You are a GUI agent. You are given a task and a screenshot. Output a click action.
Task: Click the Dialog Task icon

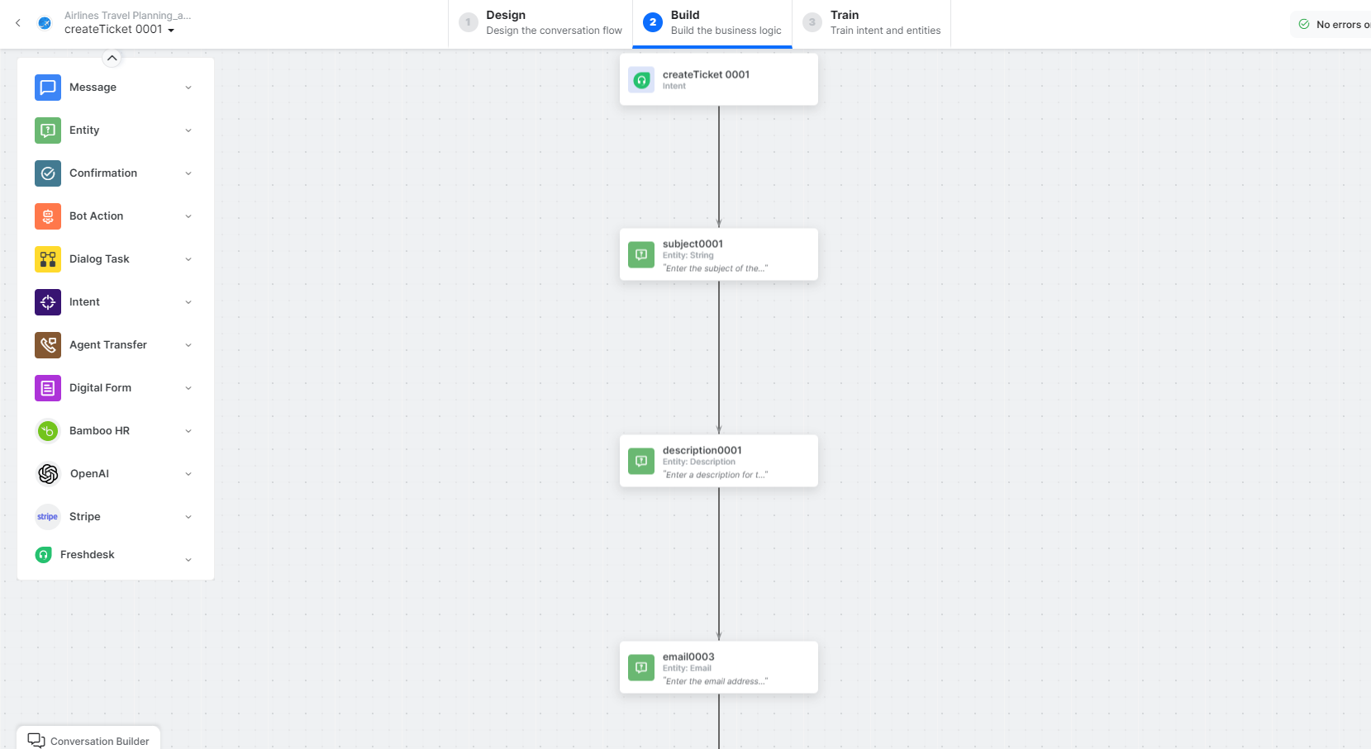pyautogui.click(x=48, y=259)
